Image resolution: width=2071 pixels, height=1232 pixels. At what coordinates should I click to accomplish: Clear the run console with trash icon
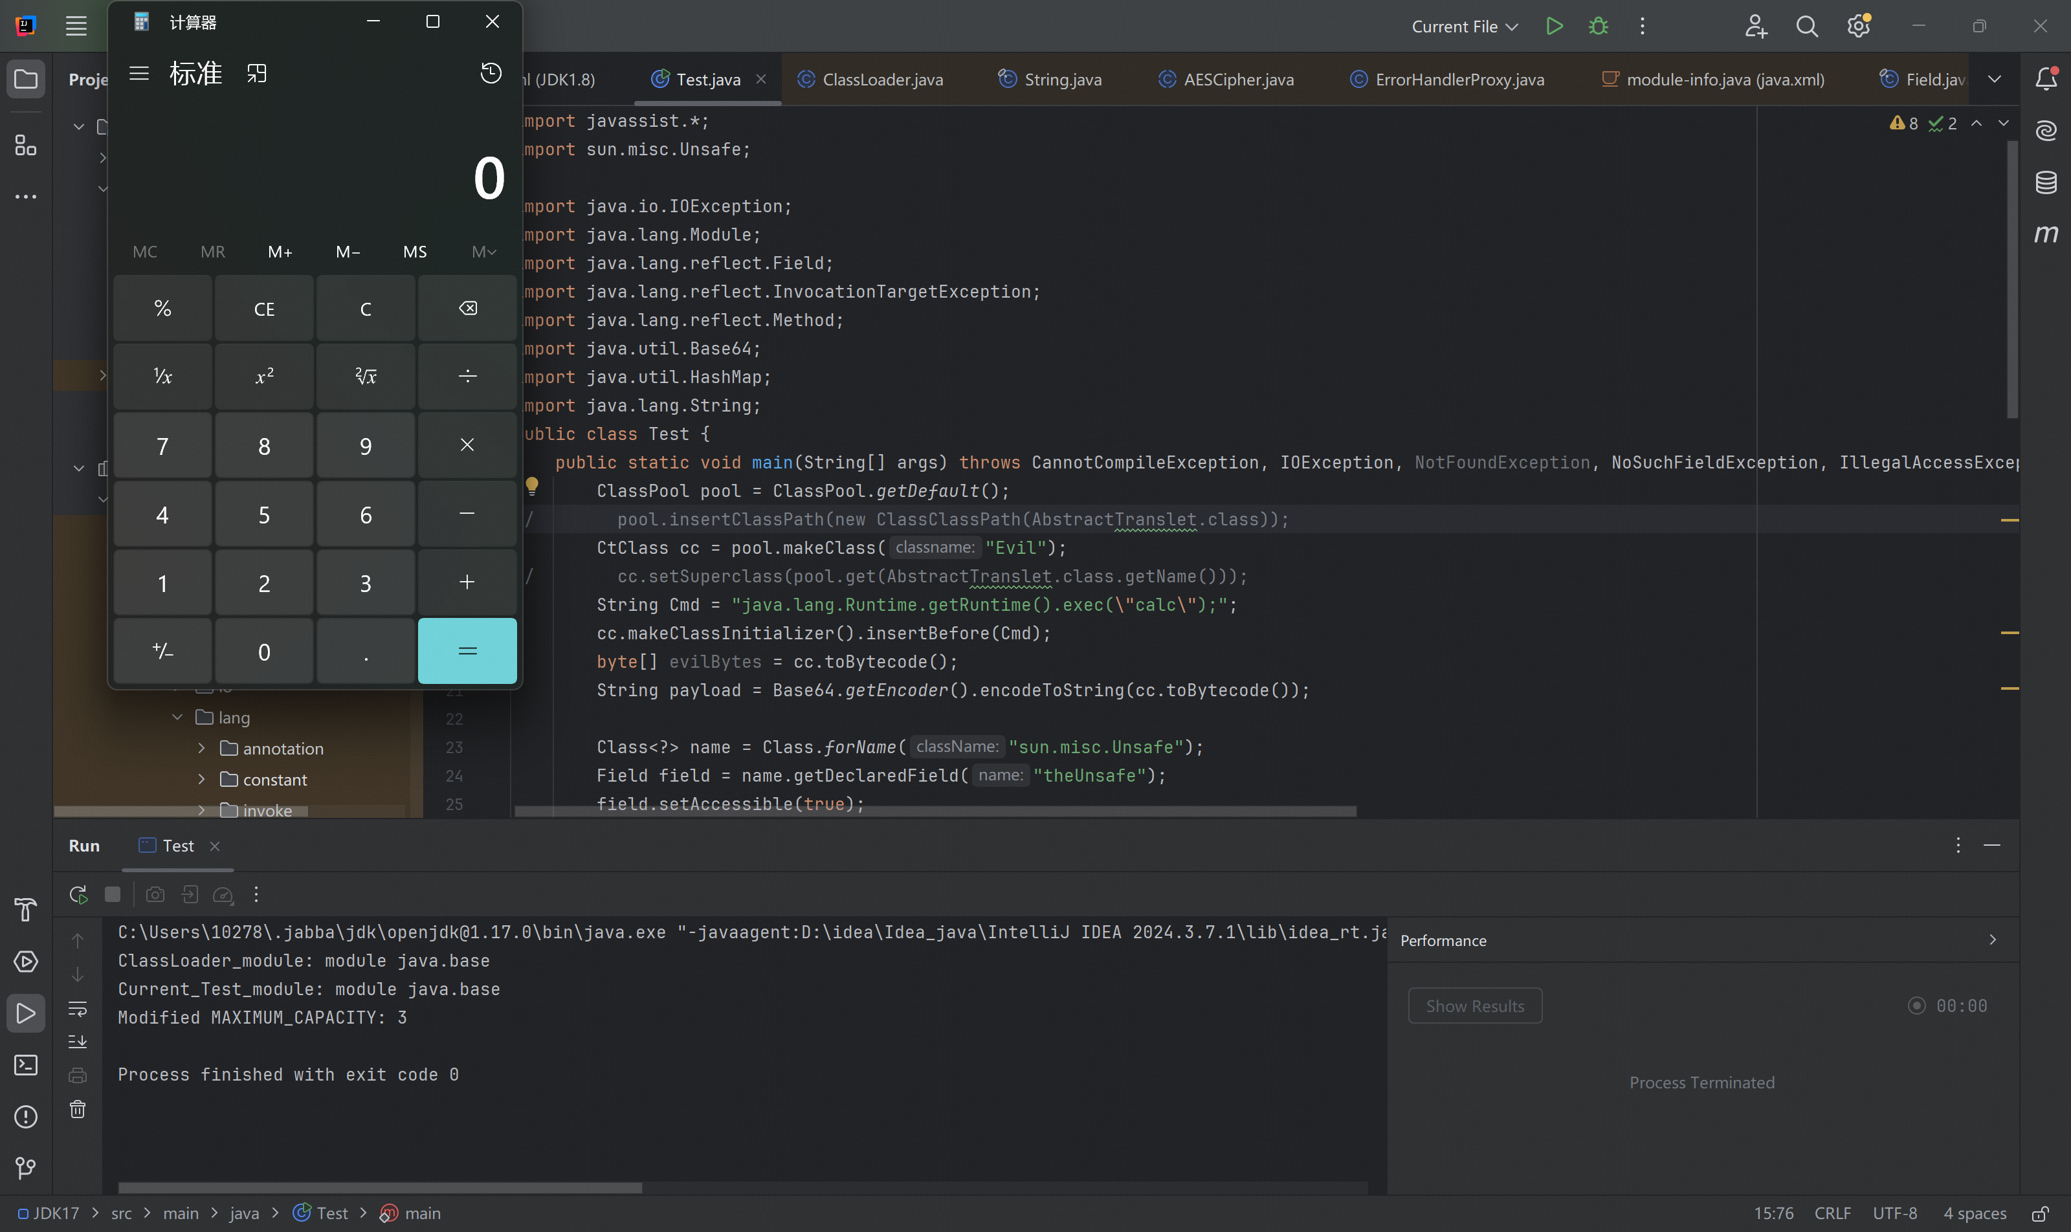coord(77,1109)
